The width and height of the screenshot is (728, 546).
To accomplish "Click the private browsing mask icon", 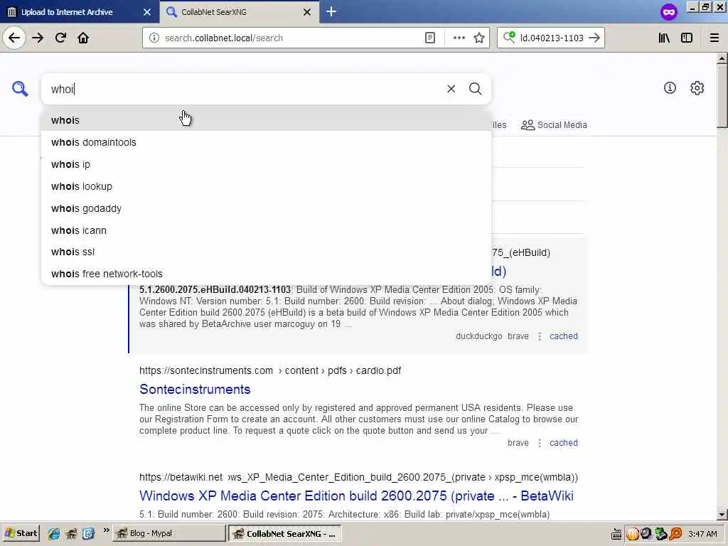I will point(668,11).
